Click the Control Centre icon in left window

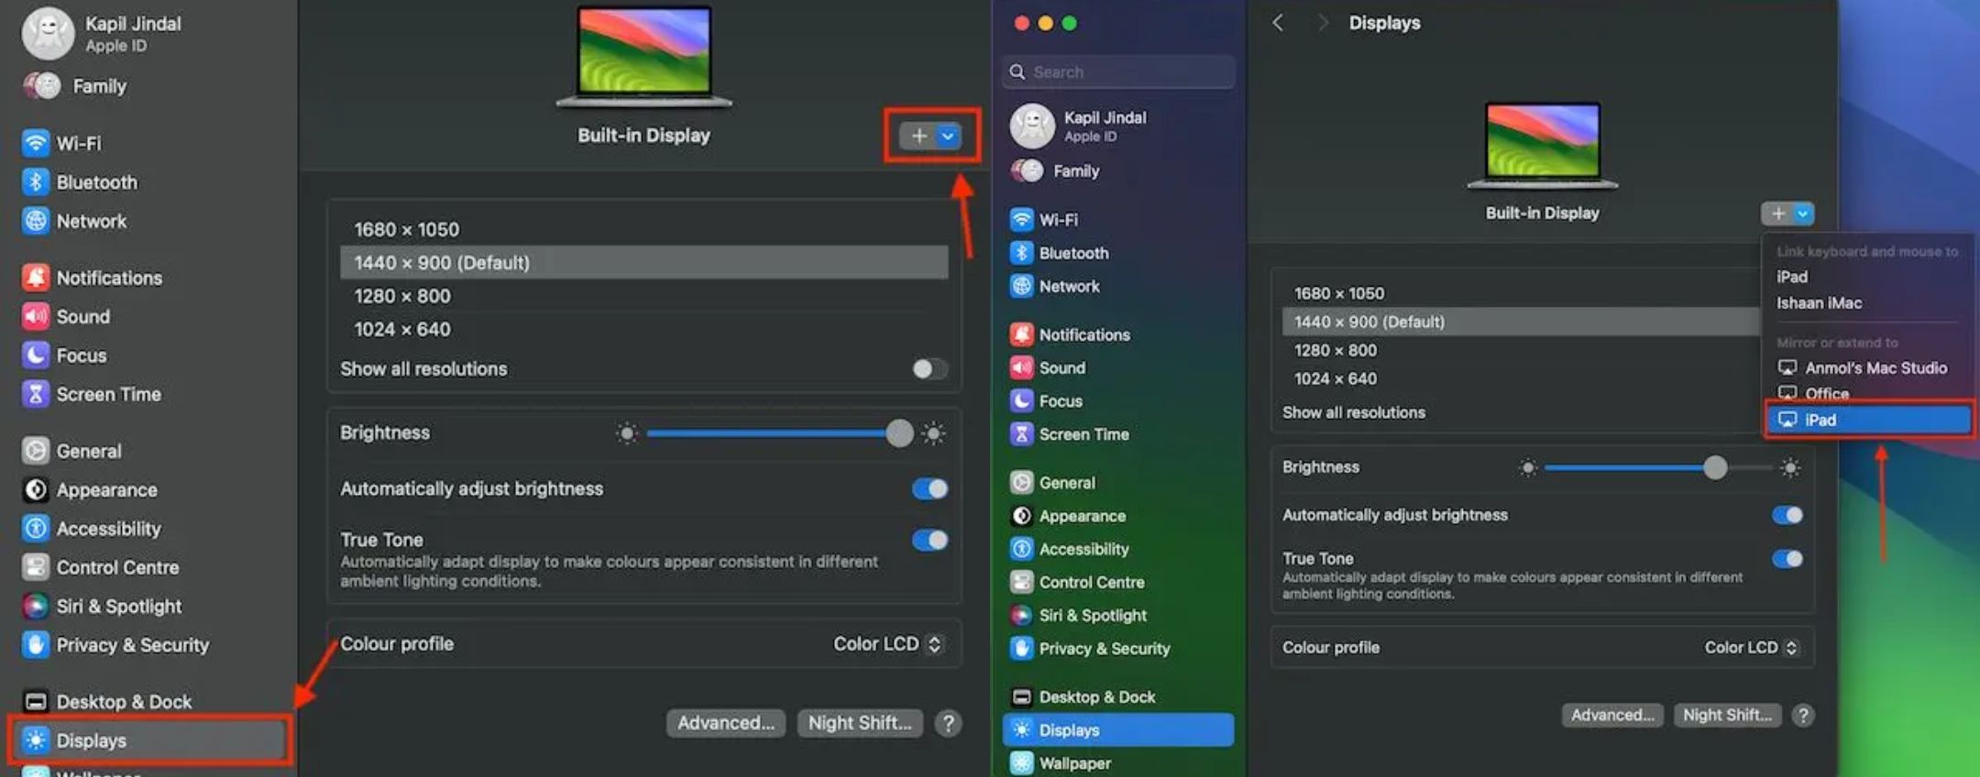pyautogui.click(x=35, y=567)
